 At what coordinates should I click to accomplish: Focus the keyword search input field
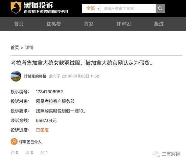(128, 8)
